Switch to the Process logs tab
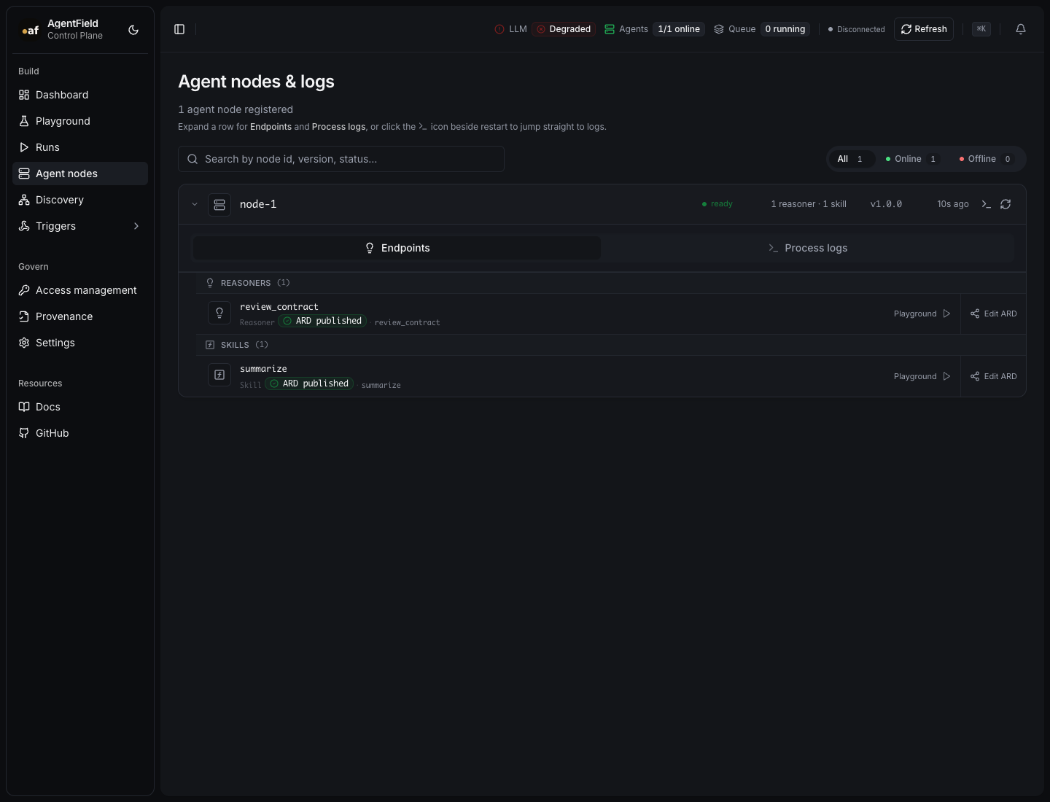 click(x=808, y=248)
